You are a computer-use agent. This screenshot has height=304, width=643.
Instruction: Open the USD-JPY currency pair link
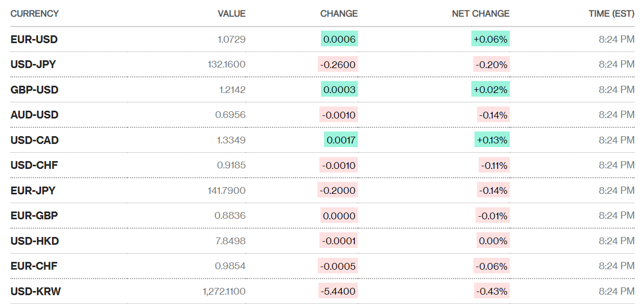coord(33,64)
